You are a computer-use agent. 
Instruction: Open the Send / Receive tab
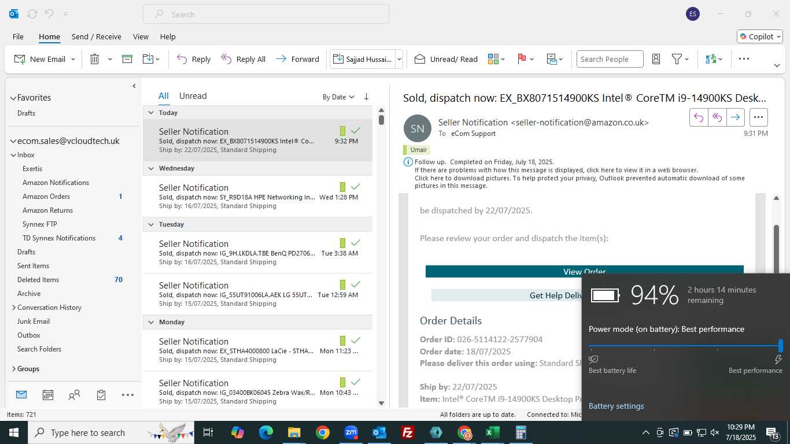point(97,36)
